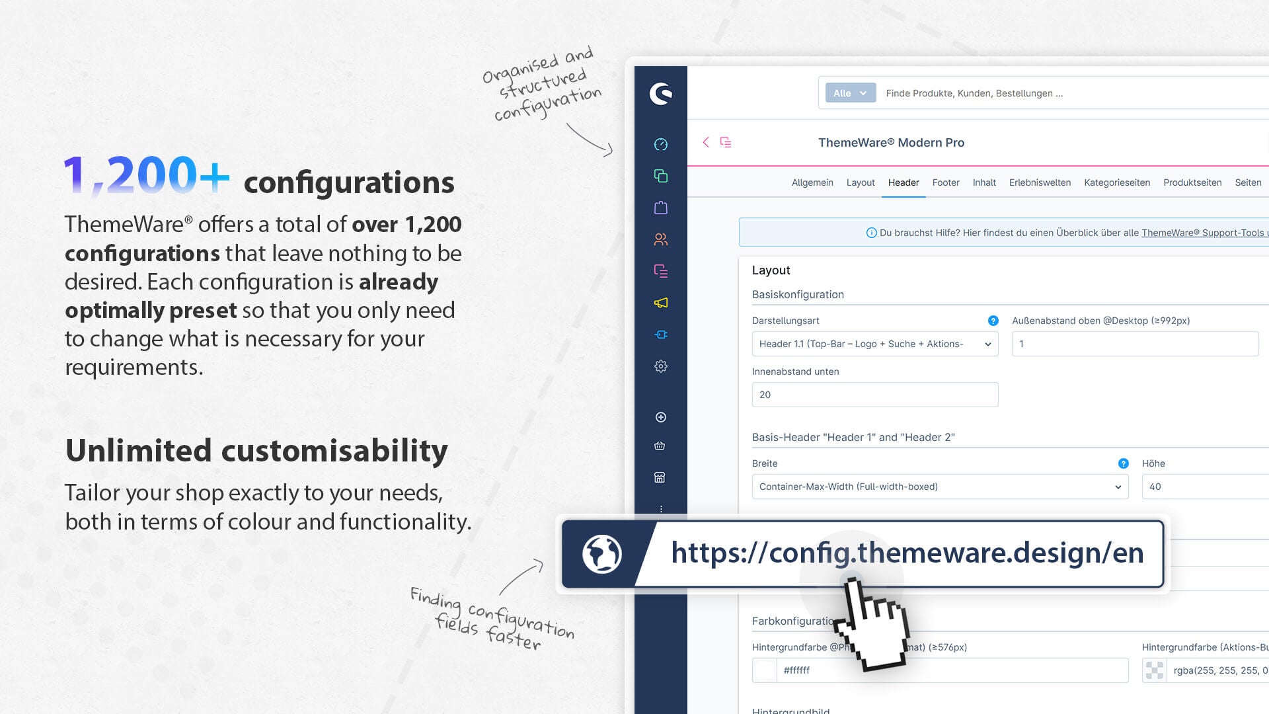
Task: Select the analytics/chart icon in sidebar
Action: click(660, 144)
